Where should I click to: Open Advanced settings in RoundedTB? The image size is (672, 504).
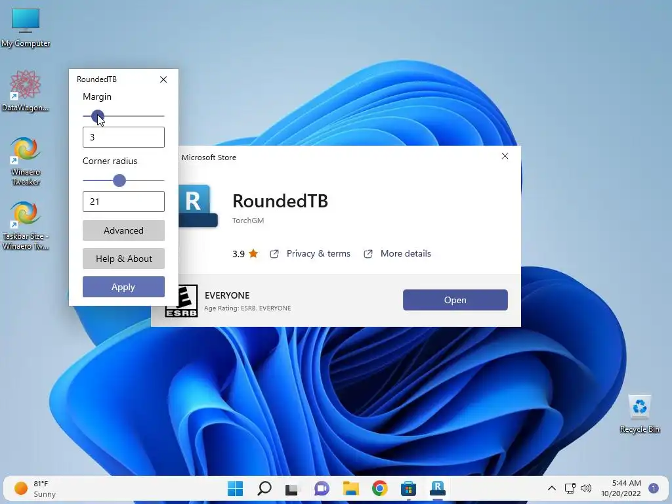[x=123, y=230]
